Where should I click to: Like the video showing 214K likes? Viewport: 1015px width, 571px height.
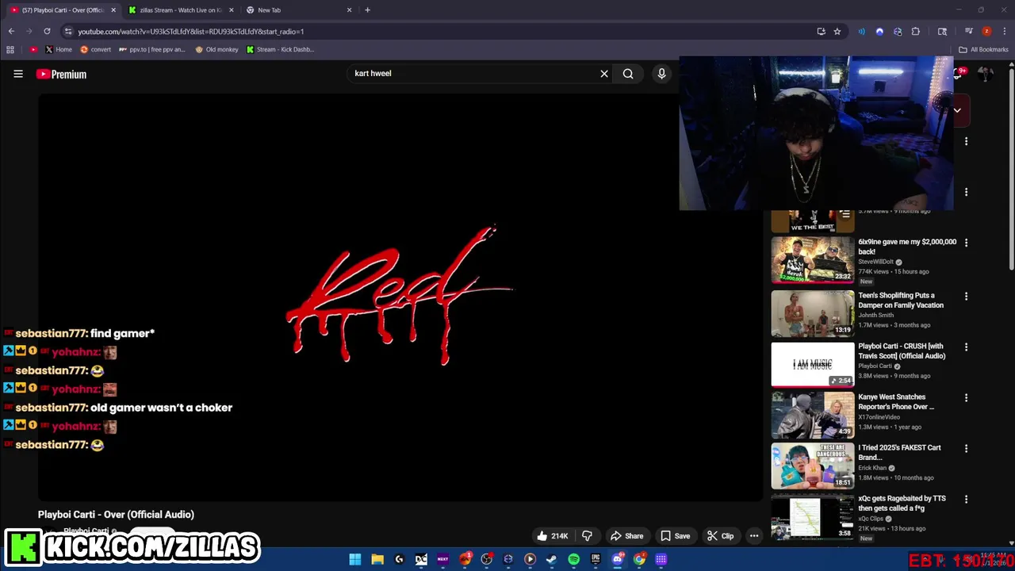(x=552, y=535)
